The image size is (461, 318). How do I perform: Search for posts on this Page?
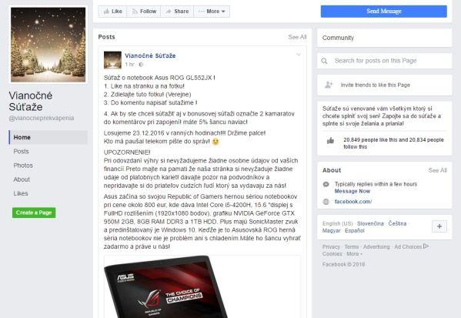(x=384, y=61)
